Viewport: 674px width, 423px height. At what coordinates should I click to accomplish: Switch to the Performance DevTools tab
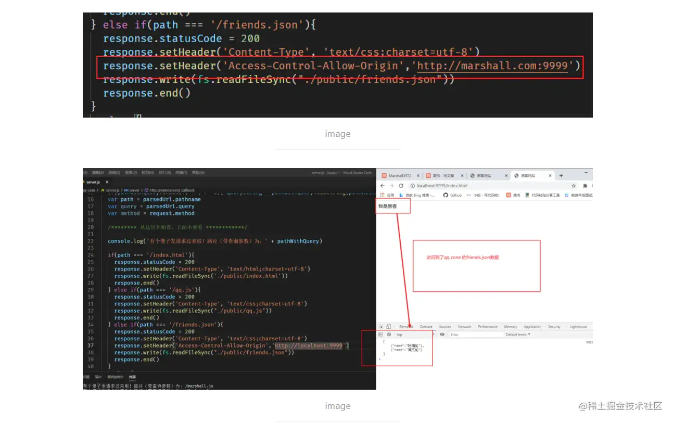click(488, 327)
